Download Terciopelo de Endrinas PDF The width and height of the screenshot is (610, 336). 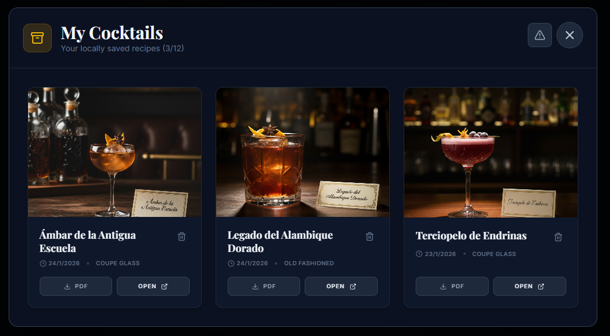pos(452,286)
